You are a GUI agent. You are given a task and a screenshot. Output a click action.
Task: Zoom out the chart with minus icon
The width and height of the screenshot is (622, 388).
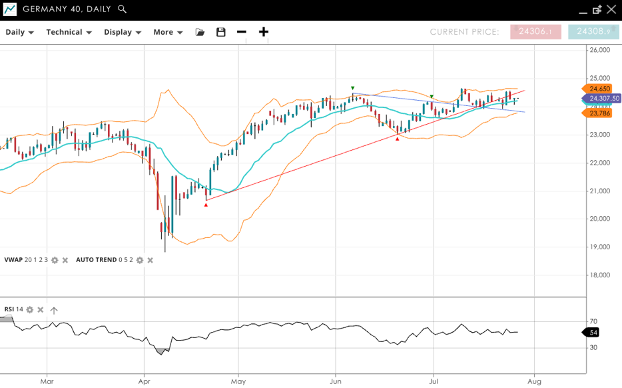click(242, 32)
